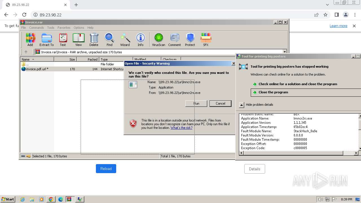Close the Security Warning dialog

[233, 63]
